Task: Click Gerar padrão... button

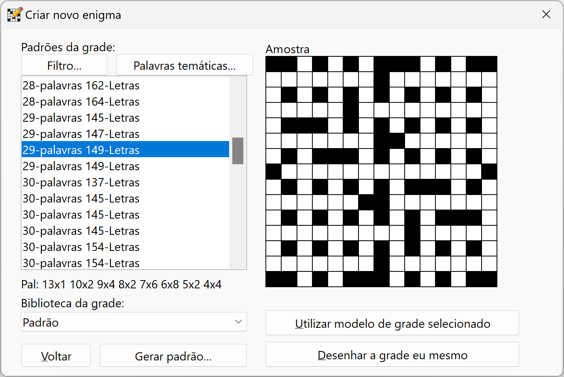Action: tap(174, 356)
